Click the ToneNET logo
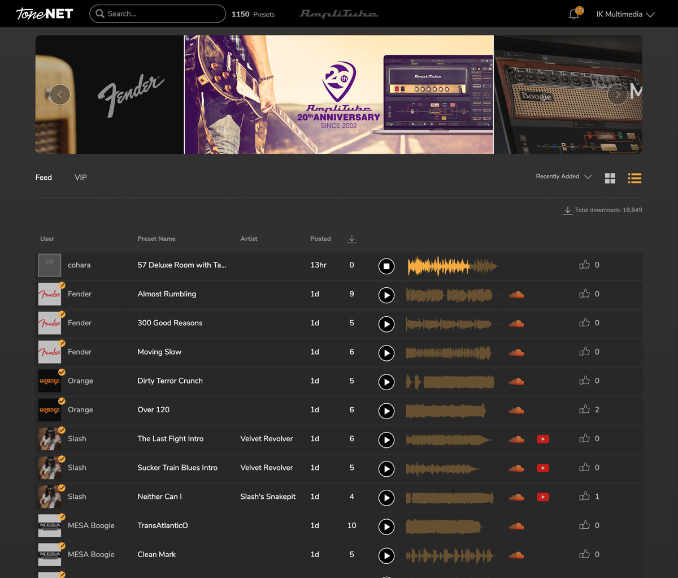Image resolution: width=678 pixels, height=578 pixels. pyautogui.click(x=45, y=14)
